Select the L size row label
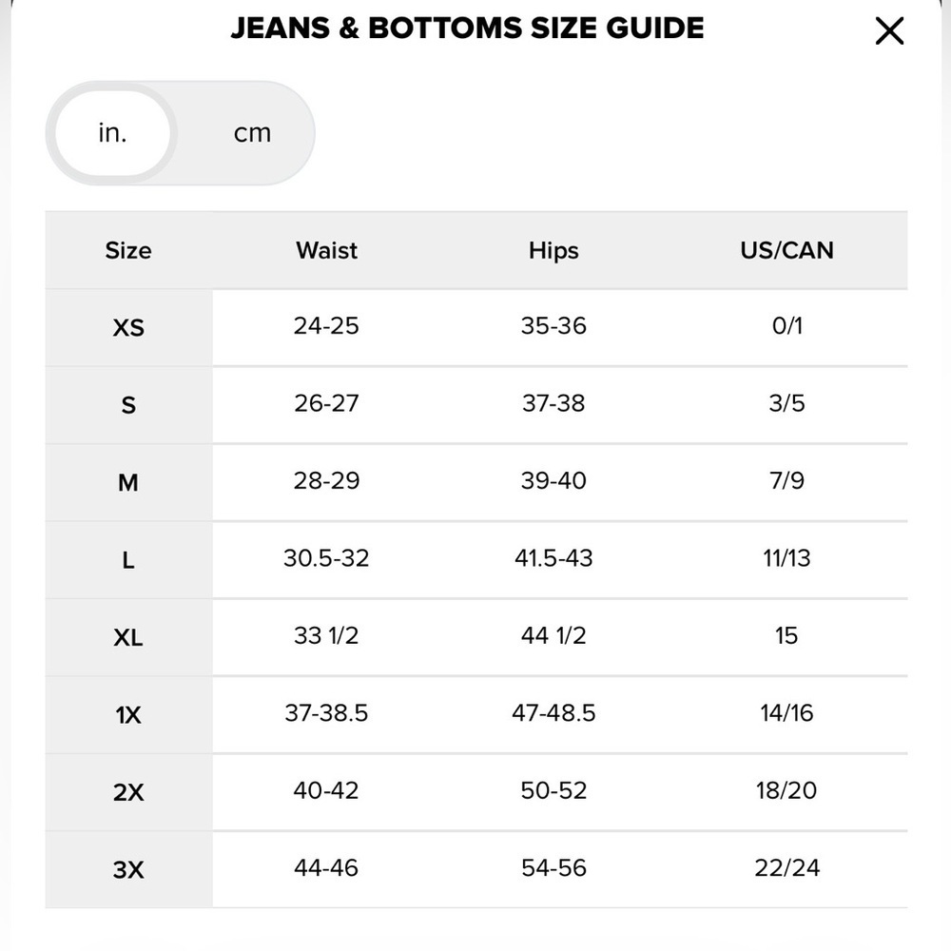951x951 pixels. [128, 560]
